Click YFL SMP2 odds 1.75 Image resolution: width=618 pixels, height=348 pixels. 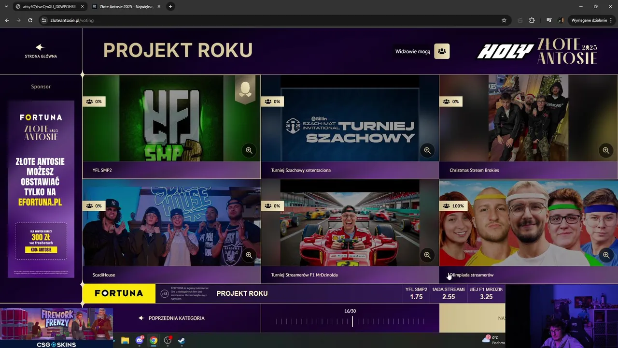click(416, 293)
